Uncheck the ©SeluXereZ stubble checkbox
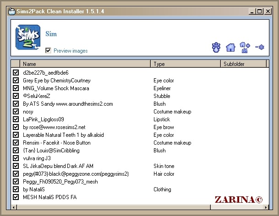Image resolution: width=279 pixels, height=216 pixels. 16,96
